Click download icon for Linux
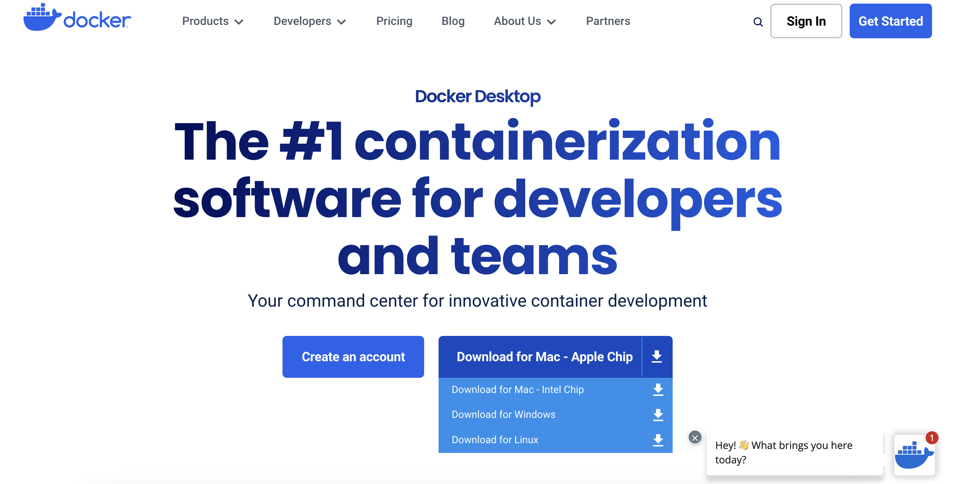This screenshot has width=953, height=484. [658, 440]
